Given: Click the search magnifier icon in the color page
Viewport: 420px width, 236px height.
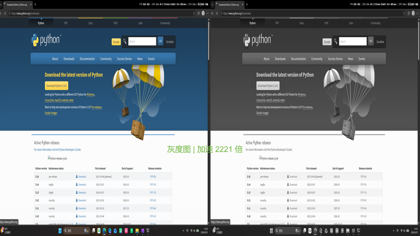Looking at the screenshot, I should pos(124,41).
